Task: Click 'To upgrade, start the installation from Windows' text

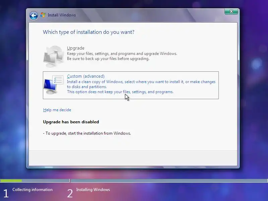Action: click(87, 133)
